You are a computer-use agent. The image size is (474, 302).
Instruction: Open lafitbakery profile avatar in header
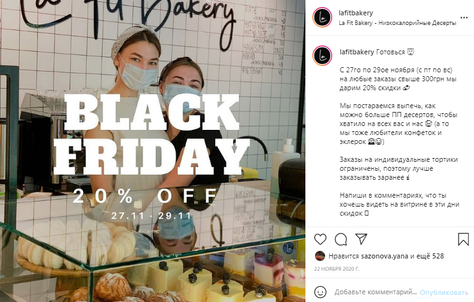click(322, 17)
